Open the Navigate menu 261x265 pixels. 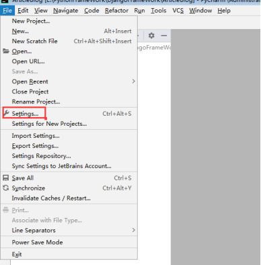(66, 11)
